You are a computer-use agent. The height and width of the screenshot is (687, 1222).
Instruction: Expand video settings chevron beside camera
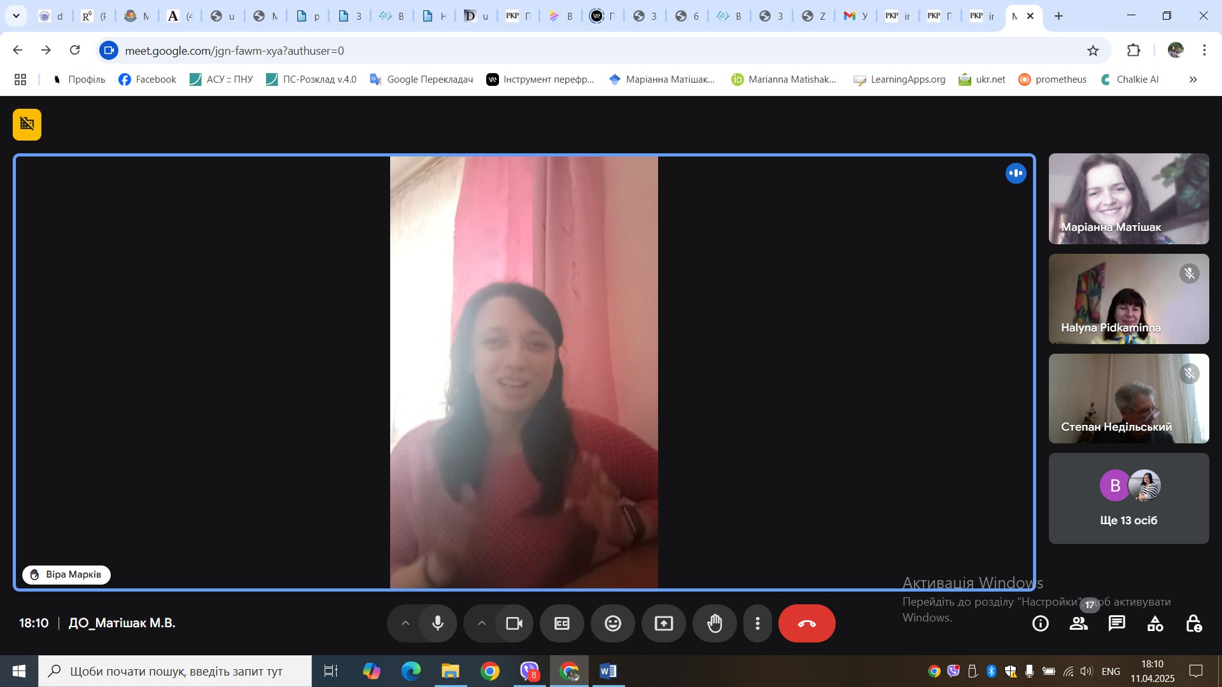point(481,623)
